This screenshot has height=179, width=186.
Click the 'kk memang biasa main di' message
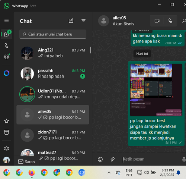point(157,38)
